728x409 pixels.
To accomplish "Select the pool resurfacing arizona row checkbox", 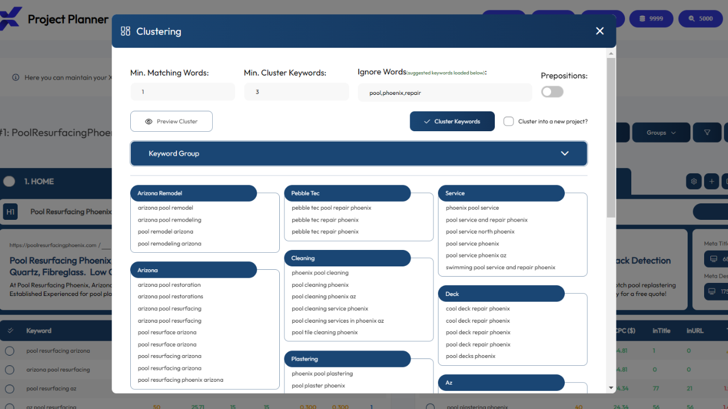I will click(9, 350).
